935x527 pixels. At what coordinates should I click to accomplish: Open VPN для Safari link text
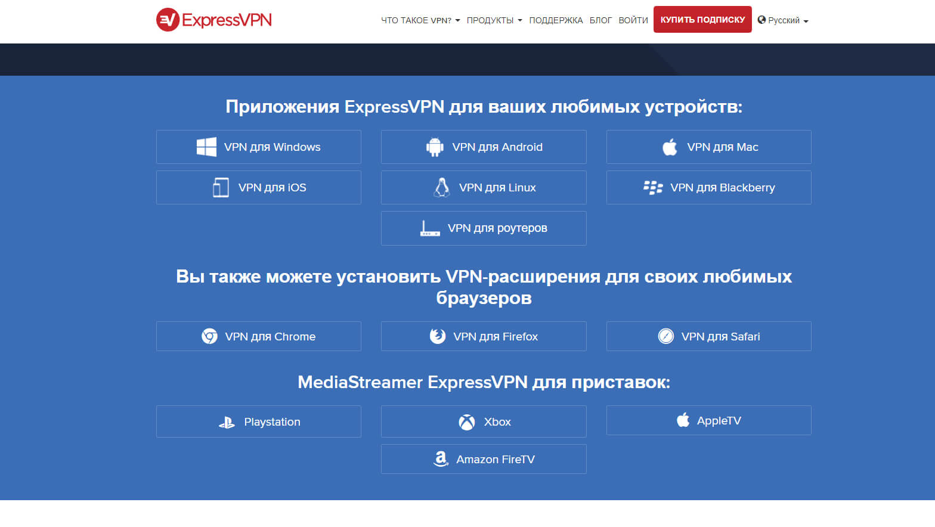[720, 336]
